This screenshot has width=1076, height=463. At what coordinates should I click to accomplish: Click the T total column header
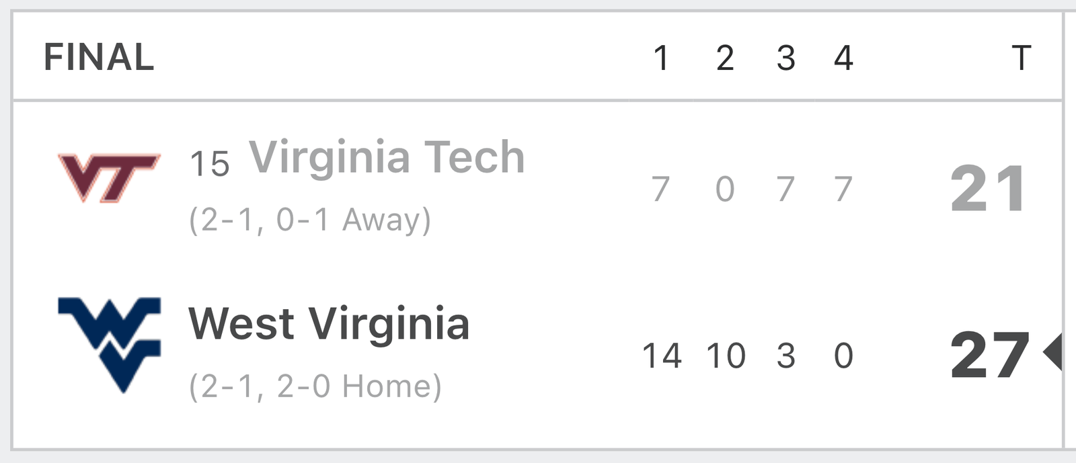coord(1022,58)
